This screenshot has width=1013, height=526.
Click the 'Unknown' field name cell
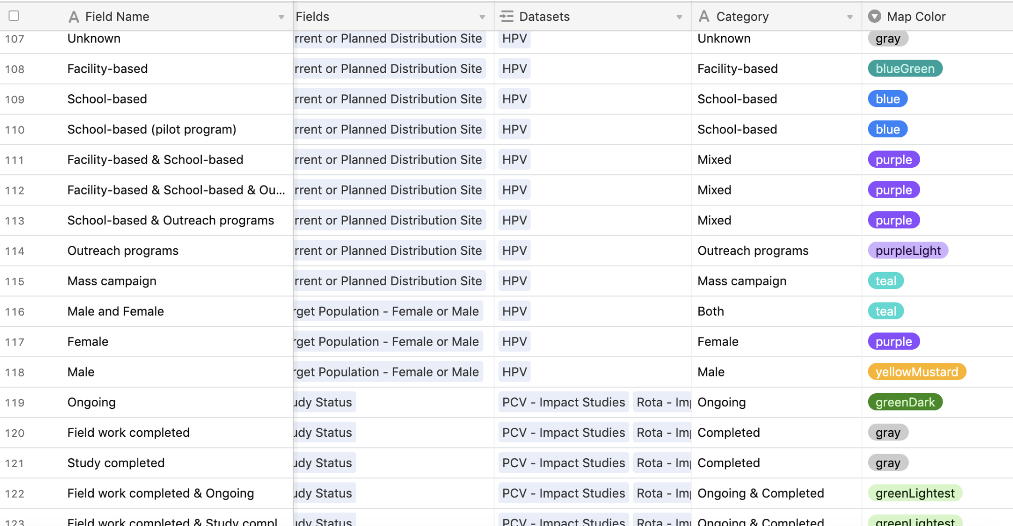[x=94, y=39]
